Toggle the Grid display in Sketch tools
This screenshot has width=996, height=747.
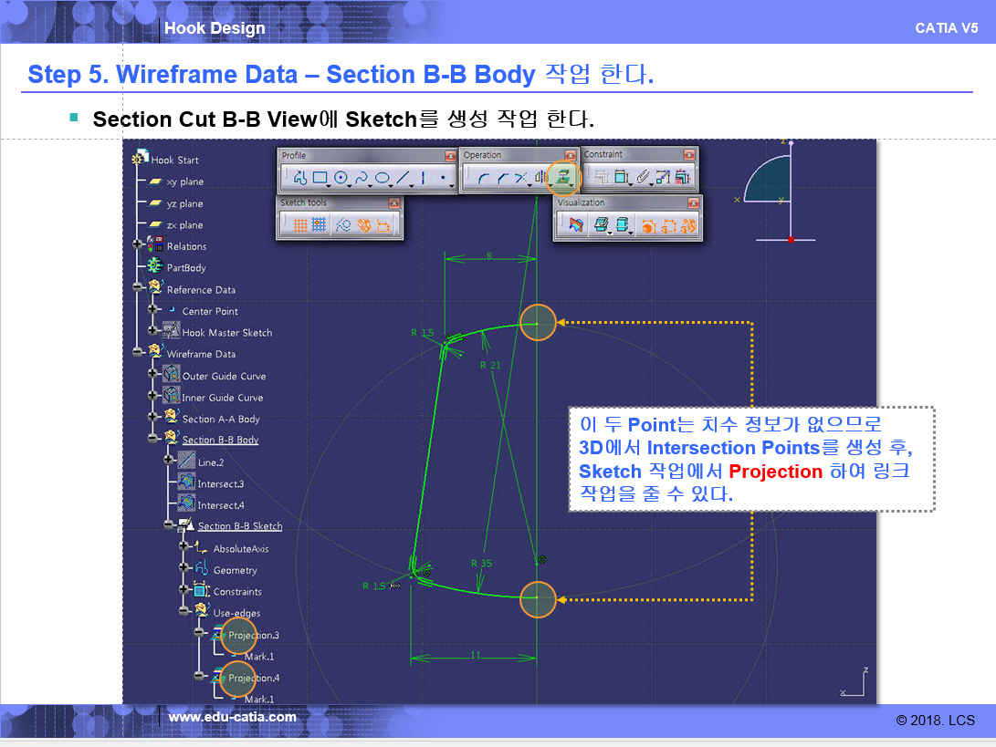(x=299, y=225)
